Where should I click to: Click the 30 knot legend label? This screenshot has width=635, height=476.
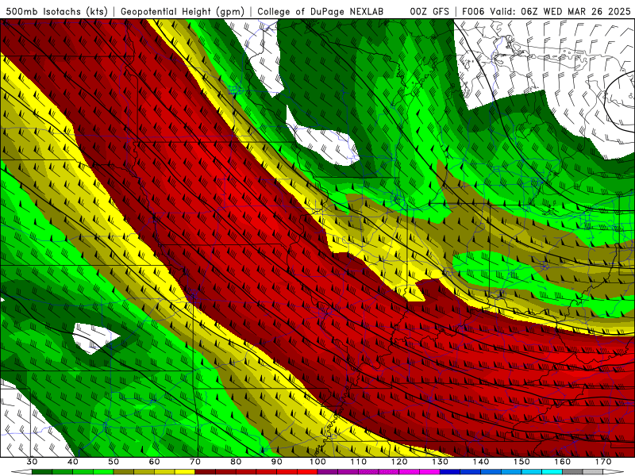pyautogui.click(x=32, y=462)
